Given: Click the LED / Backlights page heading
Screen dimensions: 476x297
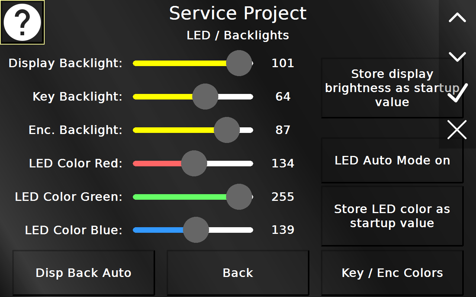Looking at the screenshot, I should click(238, 35).
